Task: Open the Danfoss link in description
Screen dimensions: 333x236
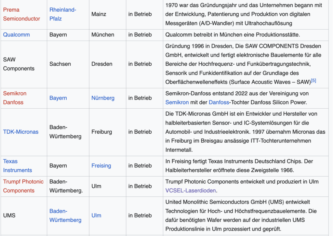Action: tap(219, 102)
